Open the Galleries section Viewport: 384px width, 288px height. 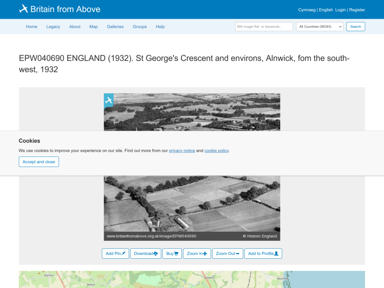click(115, 27)
